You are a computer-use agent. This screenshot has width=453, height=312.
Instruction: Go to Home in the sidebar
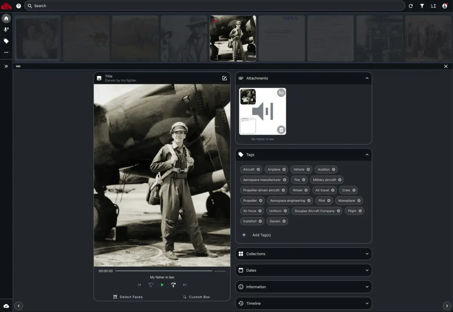6,18
